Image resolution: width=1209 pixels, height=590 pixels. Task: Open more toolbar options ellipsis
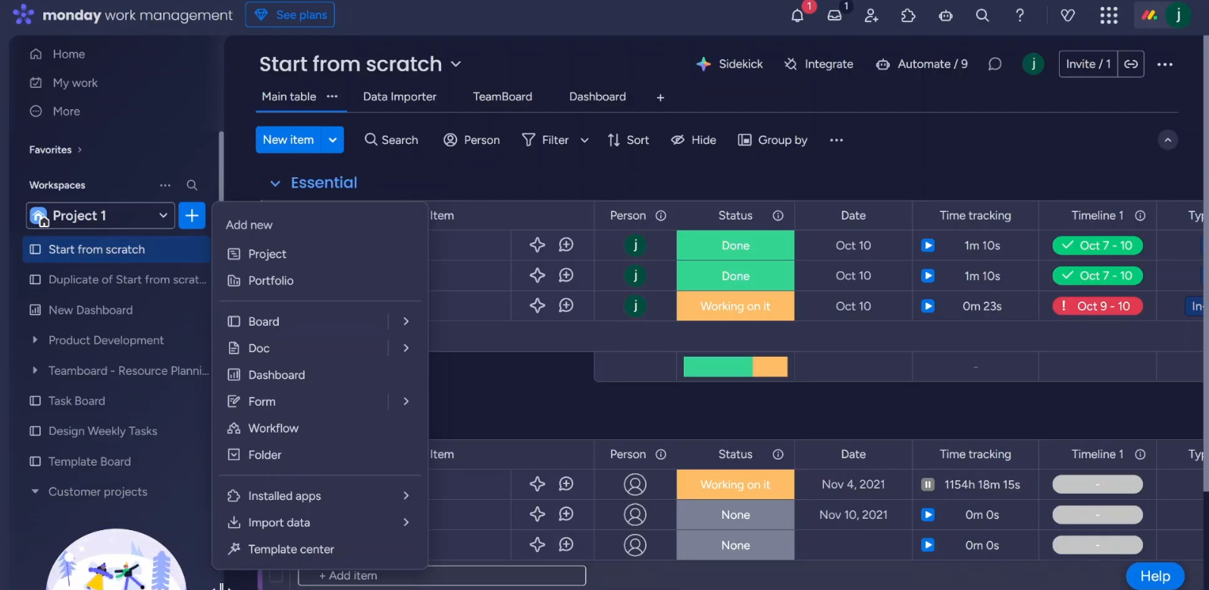[x=836, y=140]
